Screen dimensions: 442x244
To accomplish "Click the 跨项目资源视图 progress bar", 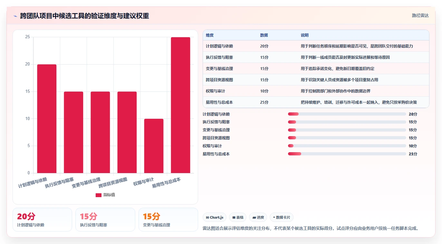I will coord(347,138).
